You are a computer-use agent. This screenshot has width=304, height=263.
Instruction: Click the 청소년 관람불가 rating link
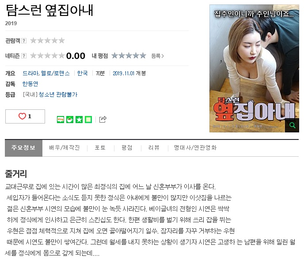[x=58, y=95]
